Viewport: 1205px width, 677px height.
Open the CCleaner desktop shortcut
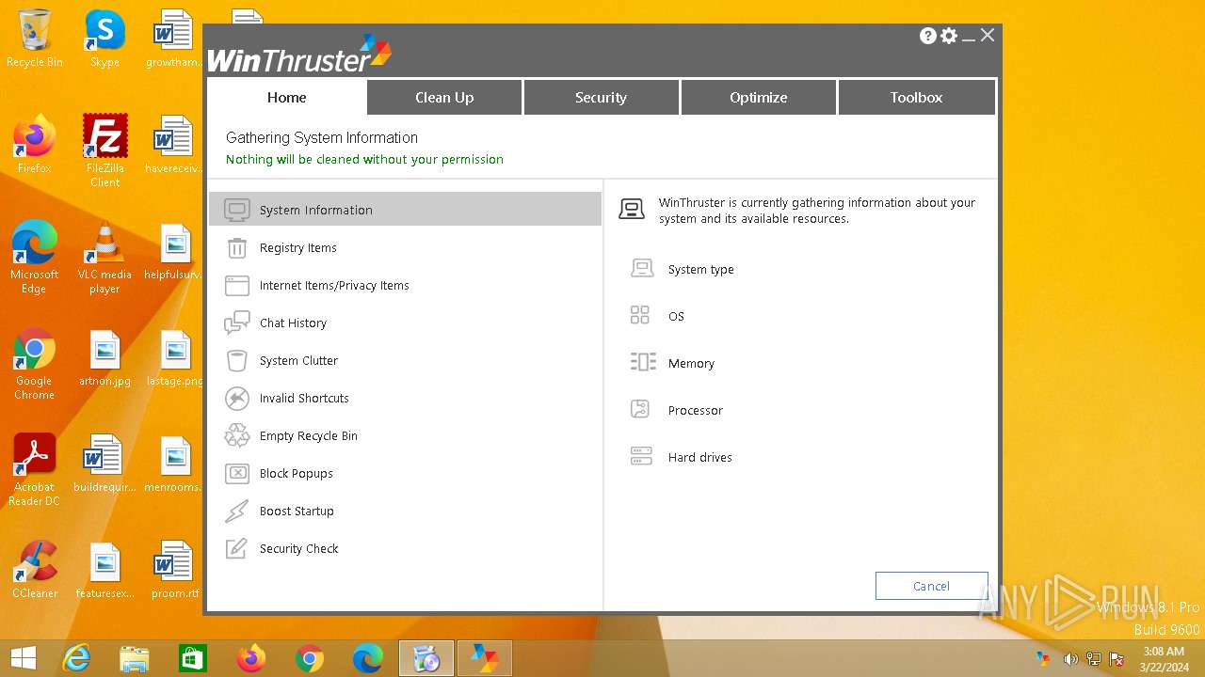pos(35,570)
